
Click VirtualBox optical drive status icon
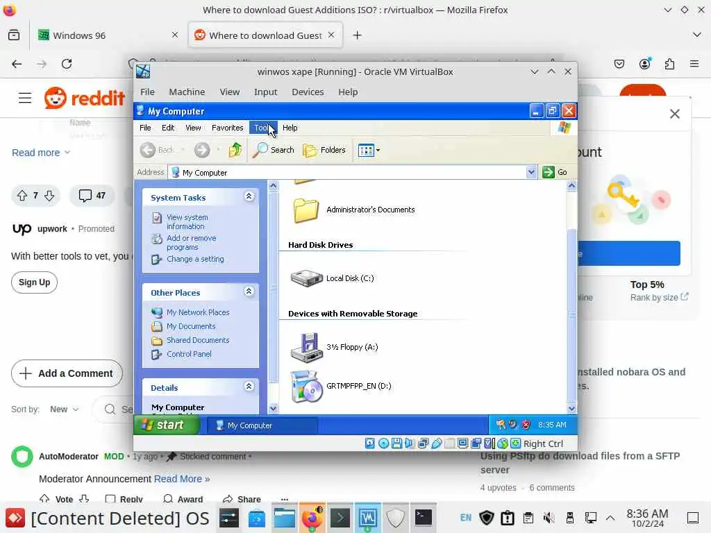point(383,443)
